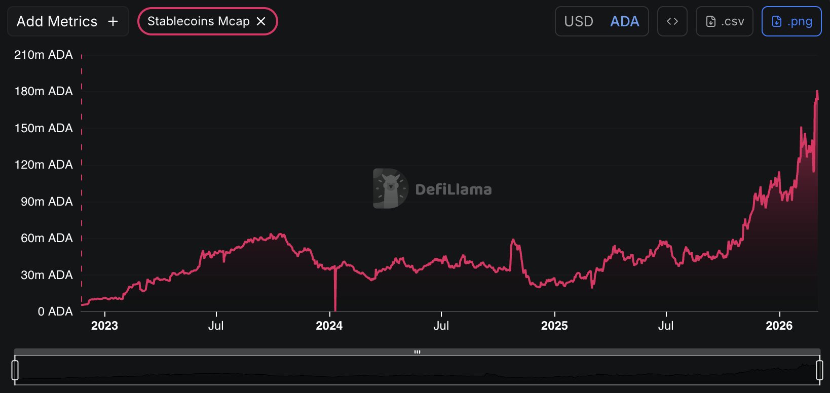Click the center grip on the range bar
The width and height of the screenshot is (830, 393).
417,352
